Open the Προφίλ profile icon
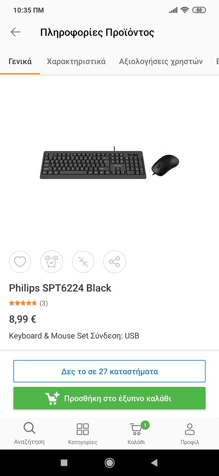This screenshot has width=219, height=476. [x=190, y=433]
